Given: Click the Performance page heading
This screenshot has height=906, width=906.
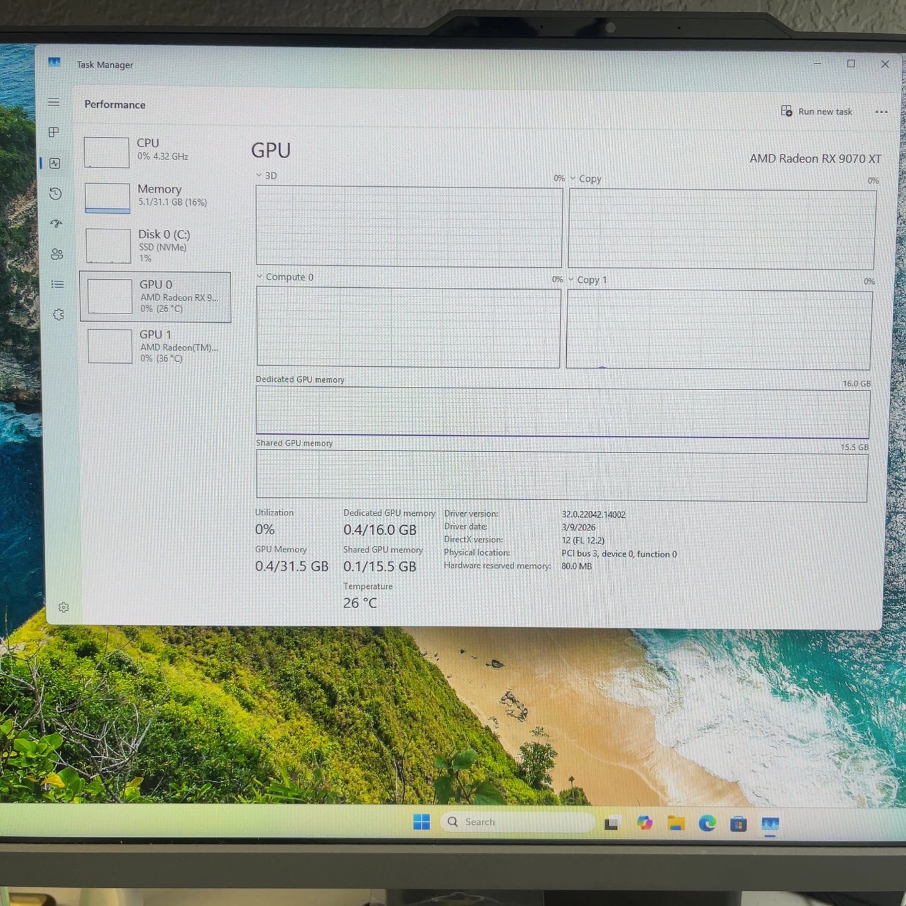Looking at the screenshot, I should [115, 105].
